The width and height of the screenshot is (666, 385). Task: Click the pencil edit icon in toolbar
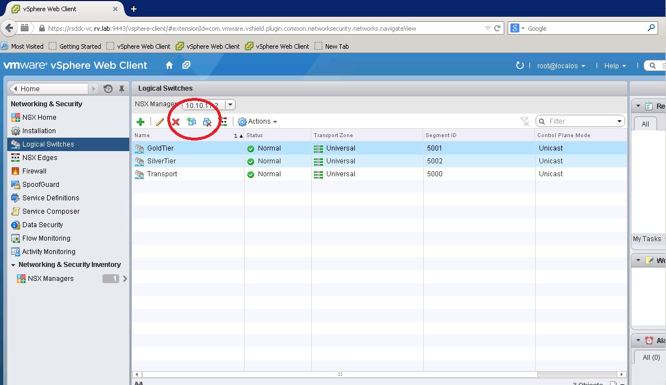tap(160, 121)
